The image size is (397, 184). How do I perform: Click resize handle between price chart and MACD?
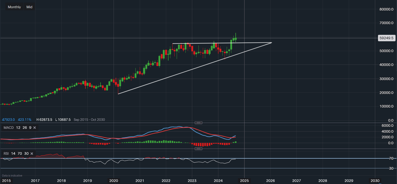pyautogui.click(x=199, y=123)
